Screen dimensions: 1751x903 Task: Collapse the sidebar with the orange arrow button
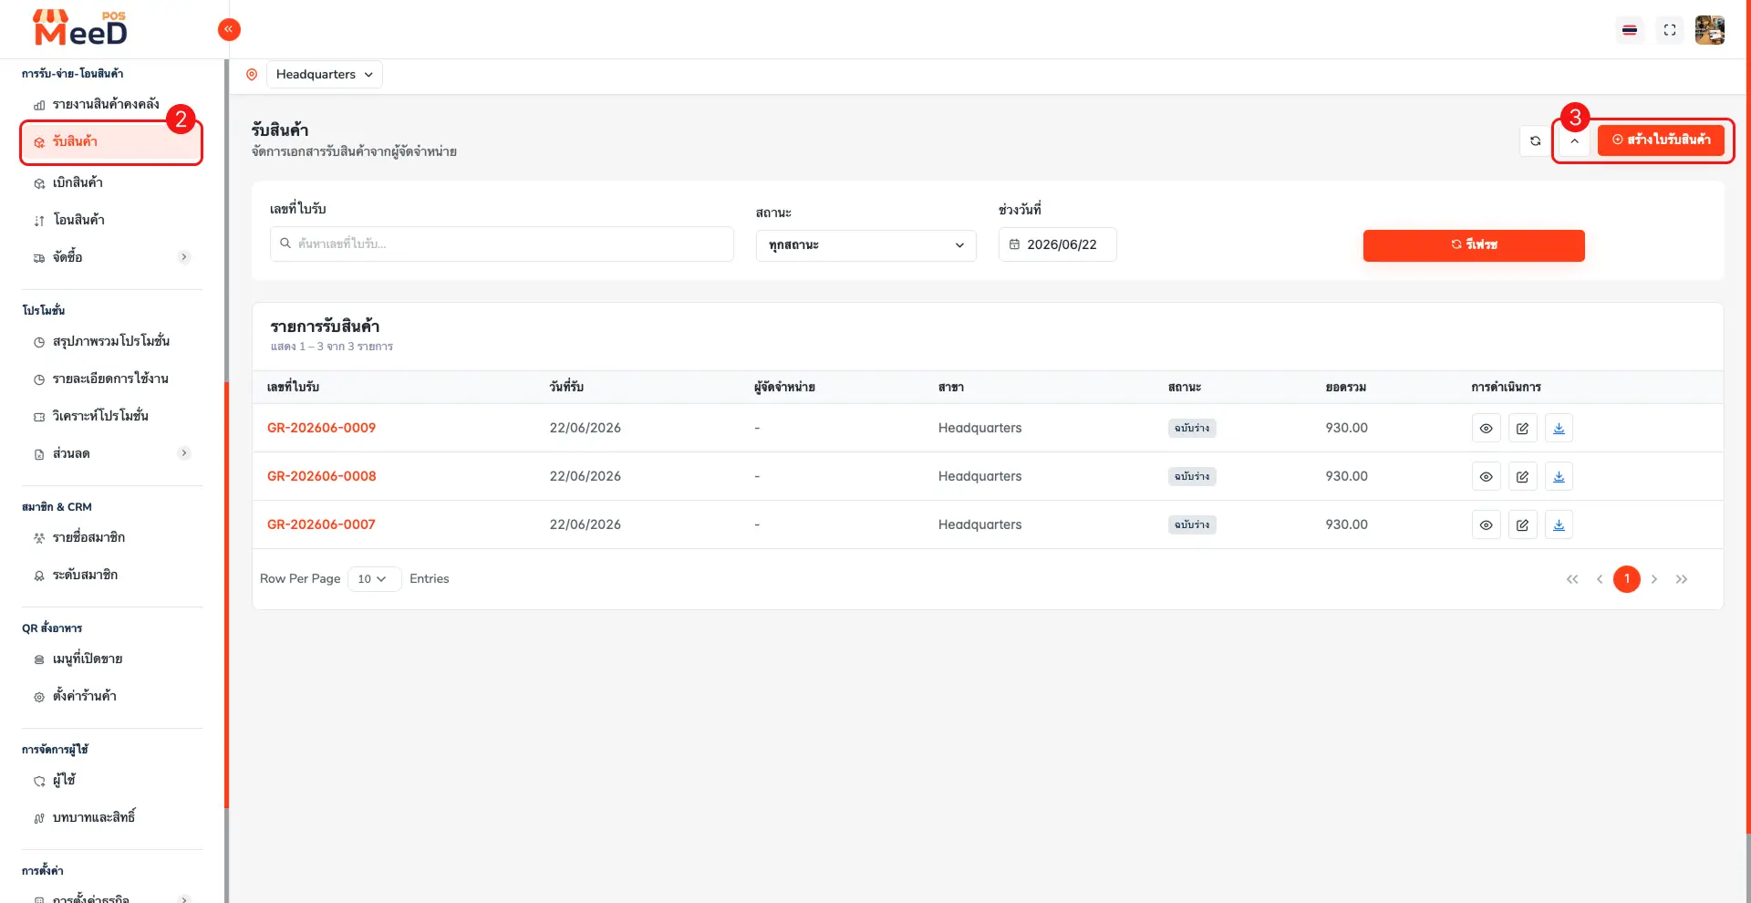pyautogui.click(x=229, y=29)
